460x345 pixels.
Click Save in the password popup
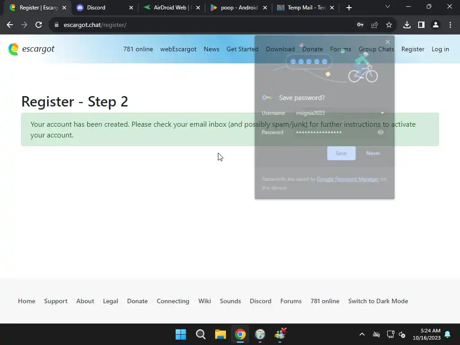341,153
